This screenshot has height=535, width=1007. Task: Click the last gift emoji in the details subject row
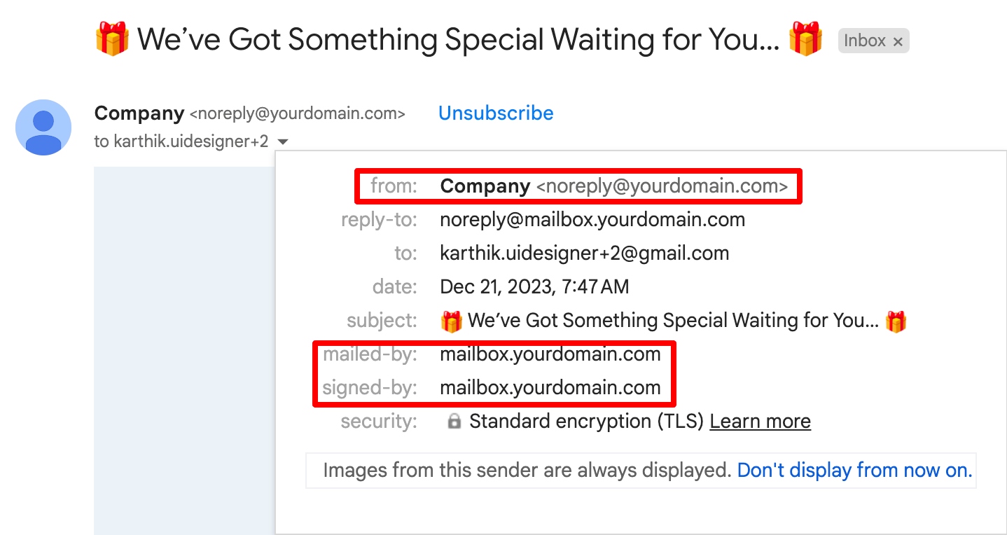click(x=896, y=321)
